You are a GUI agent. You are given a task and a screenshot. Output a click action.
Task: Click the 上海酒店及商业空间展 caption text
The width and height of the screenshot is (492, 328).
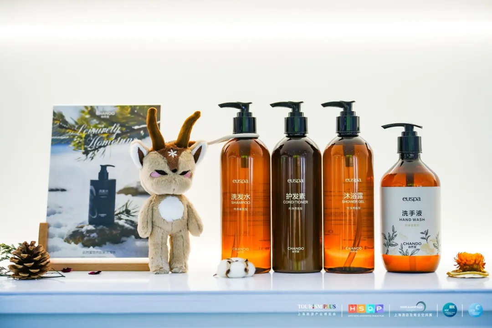pyautogui.click(x=413, y=314)
